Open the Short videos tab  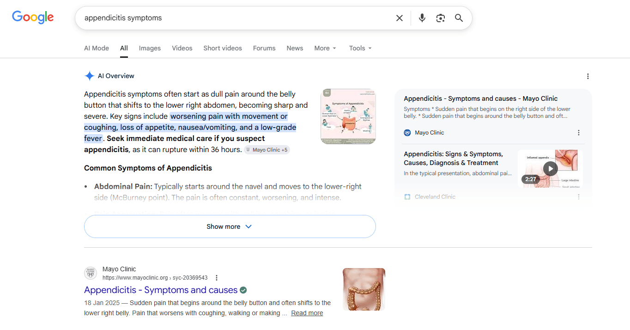(223, 48)
